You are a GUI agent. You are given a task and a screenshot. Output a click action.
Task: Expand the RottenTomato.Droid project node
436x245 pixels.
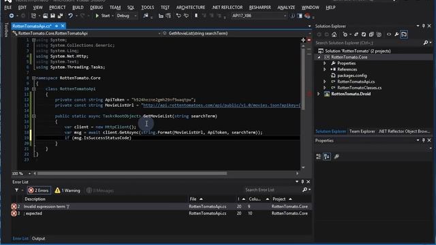click(319, 94)
